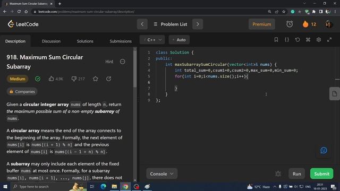Click the taskbar search box
Screen dimensions: 340x191
point(48,186)
